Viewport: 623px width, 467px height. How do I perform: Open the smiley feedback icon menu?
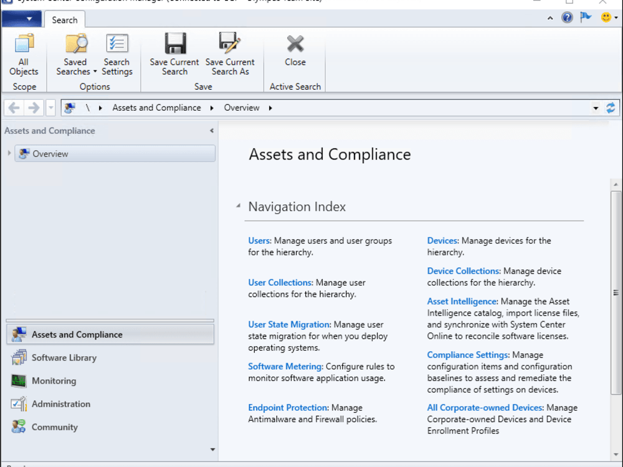[x=609, y=17]
